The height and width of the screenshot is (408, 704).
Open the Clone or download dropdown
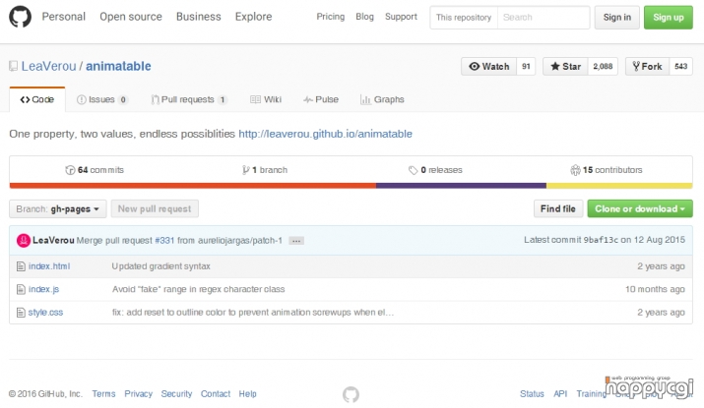pyautogui.click(x=640, y=209)
